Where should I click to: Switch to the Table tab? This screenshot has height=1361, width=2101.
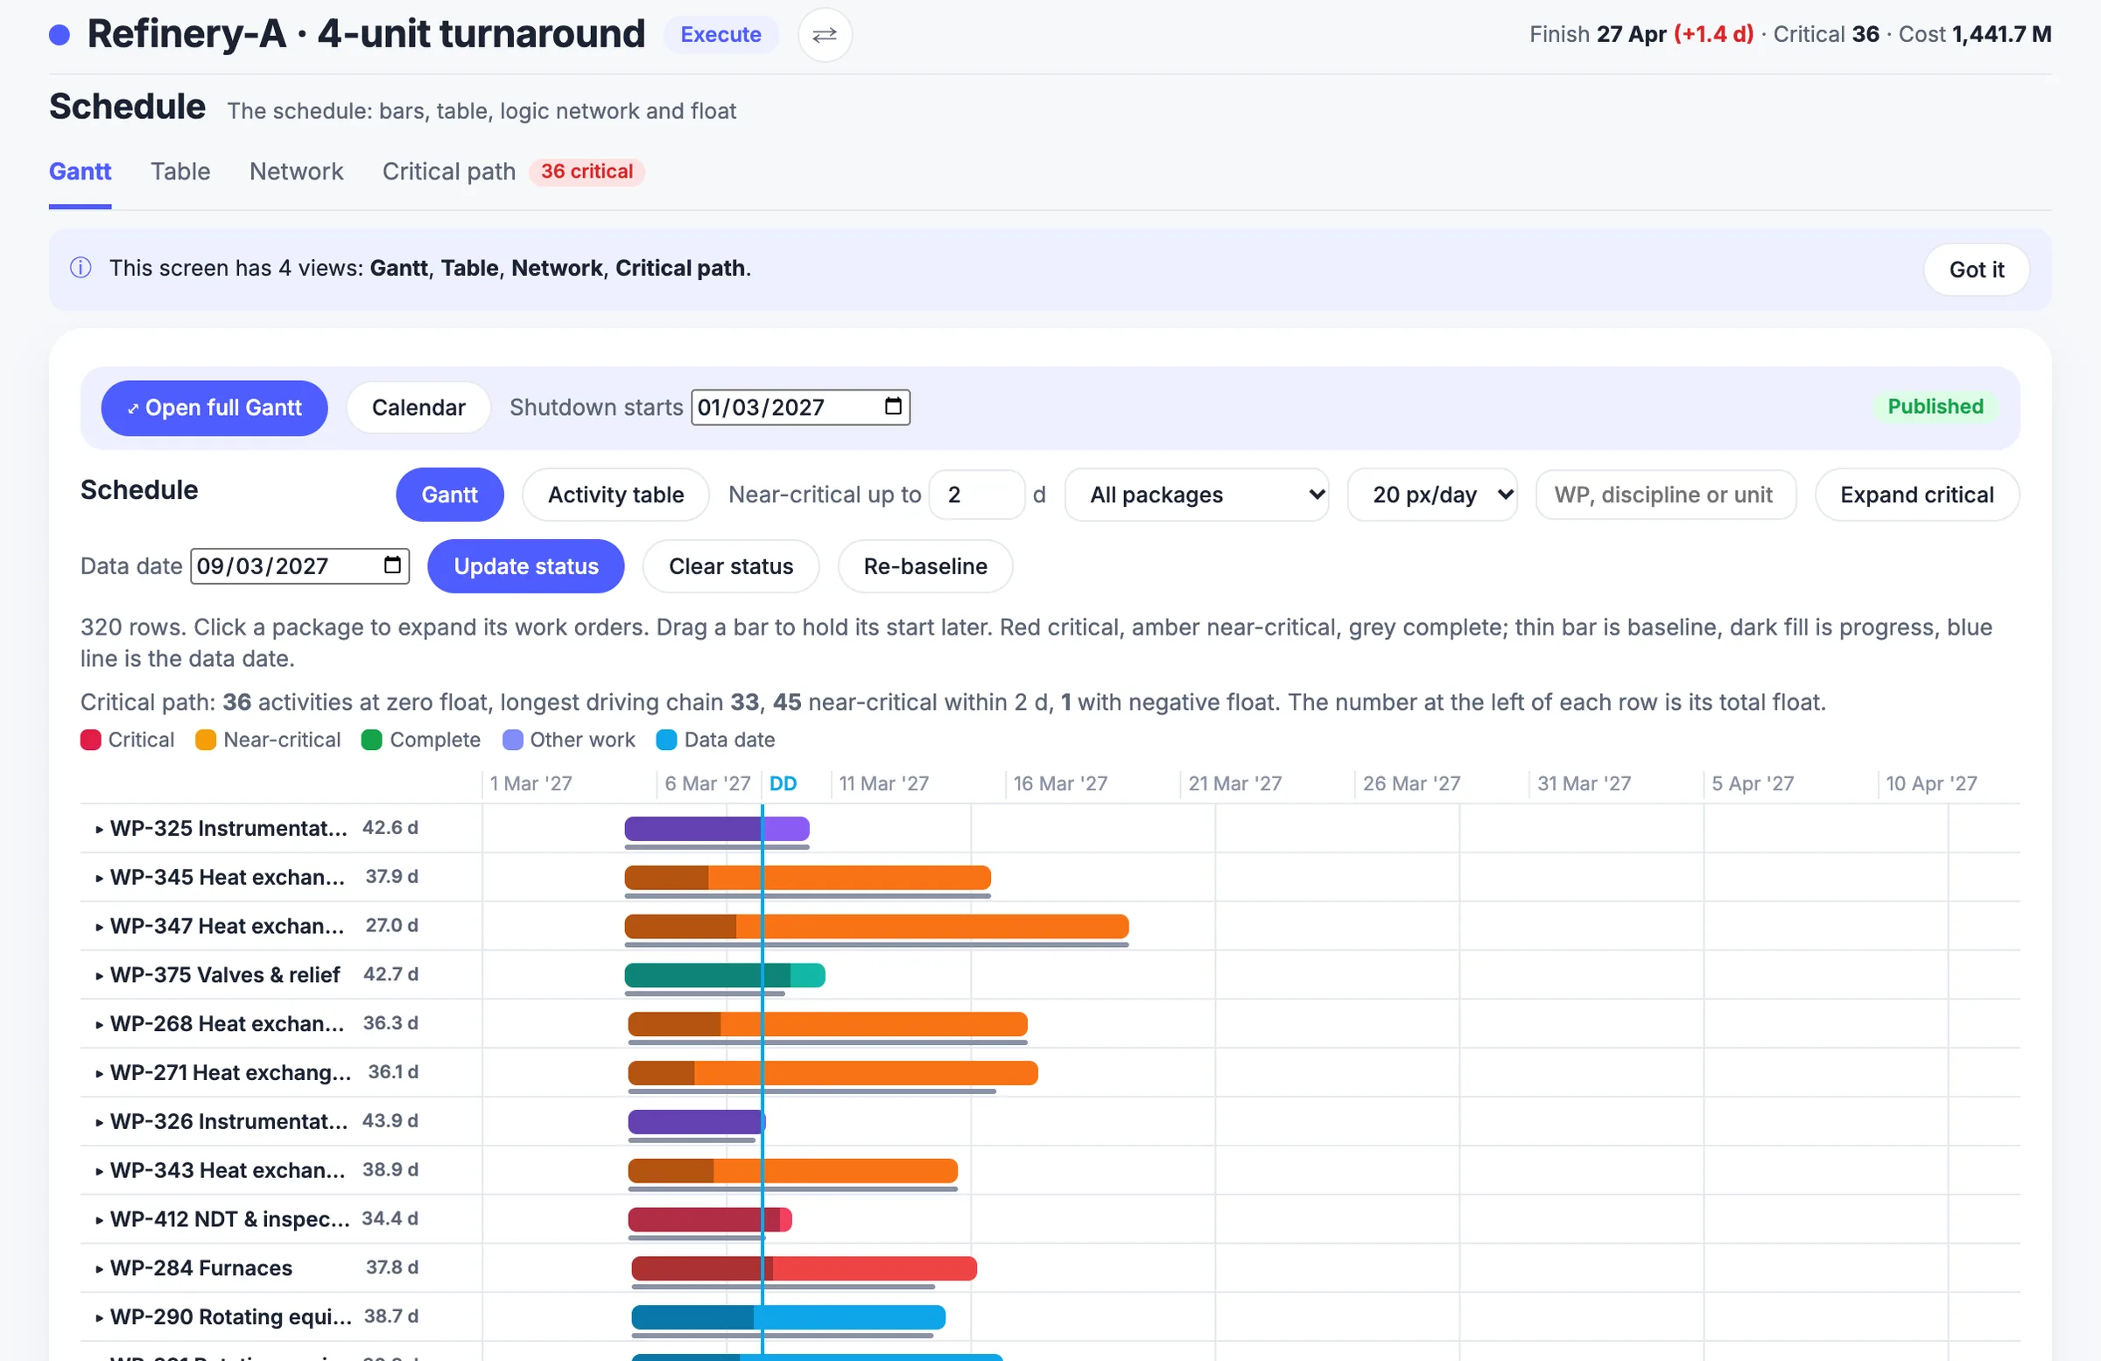click(180, 172)
